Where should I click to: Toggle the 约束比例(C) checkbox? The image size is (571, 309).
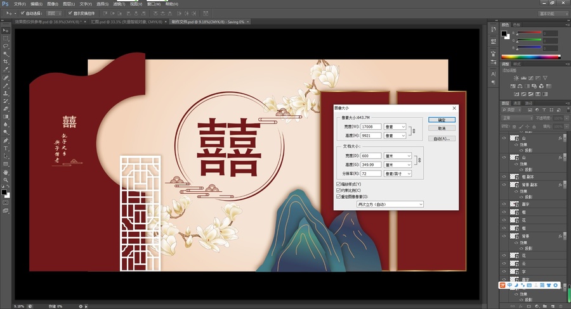click(x=339, y=191)
